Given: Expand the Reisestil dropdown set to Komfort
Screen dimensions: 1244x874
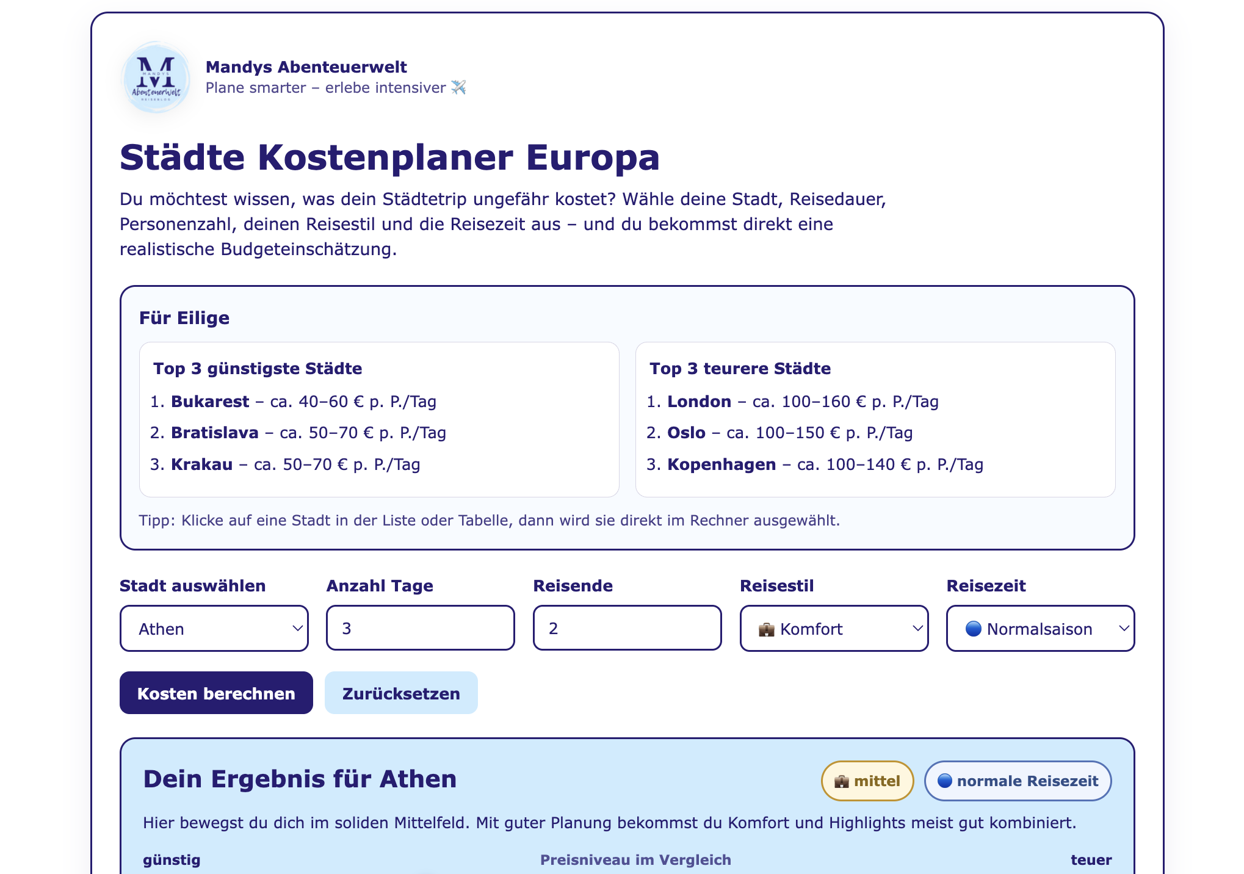Looking at the screenshot, I should pyautogui.click(x=834, y=629).
